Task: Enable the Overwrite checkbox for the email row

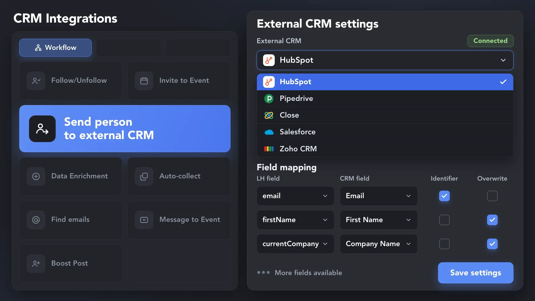Action: point(492,196)
